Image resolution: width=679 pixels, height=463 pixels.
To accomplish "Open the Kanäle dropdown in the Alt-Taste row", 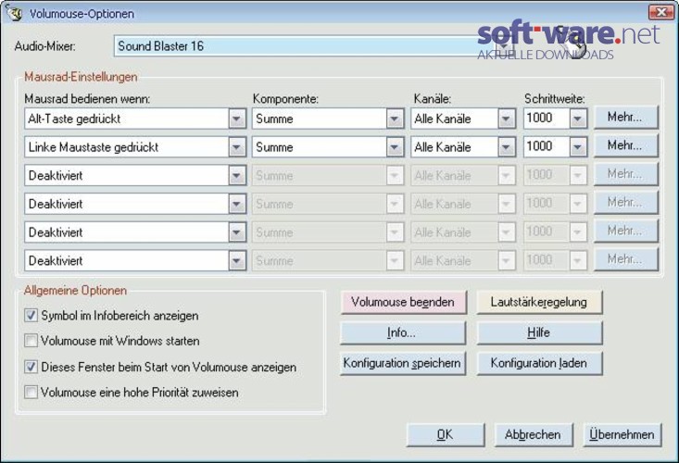I will (506, 119).
